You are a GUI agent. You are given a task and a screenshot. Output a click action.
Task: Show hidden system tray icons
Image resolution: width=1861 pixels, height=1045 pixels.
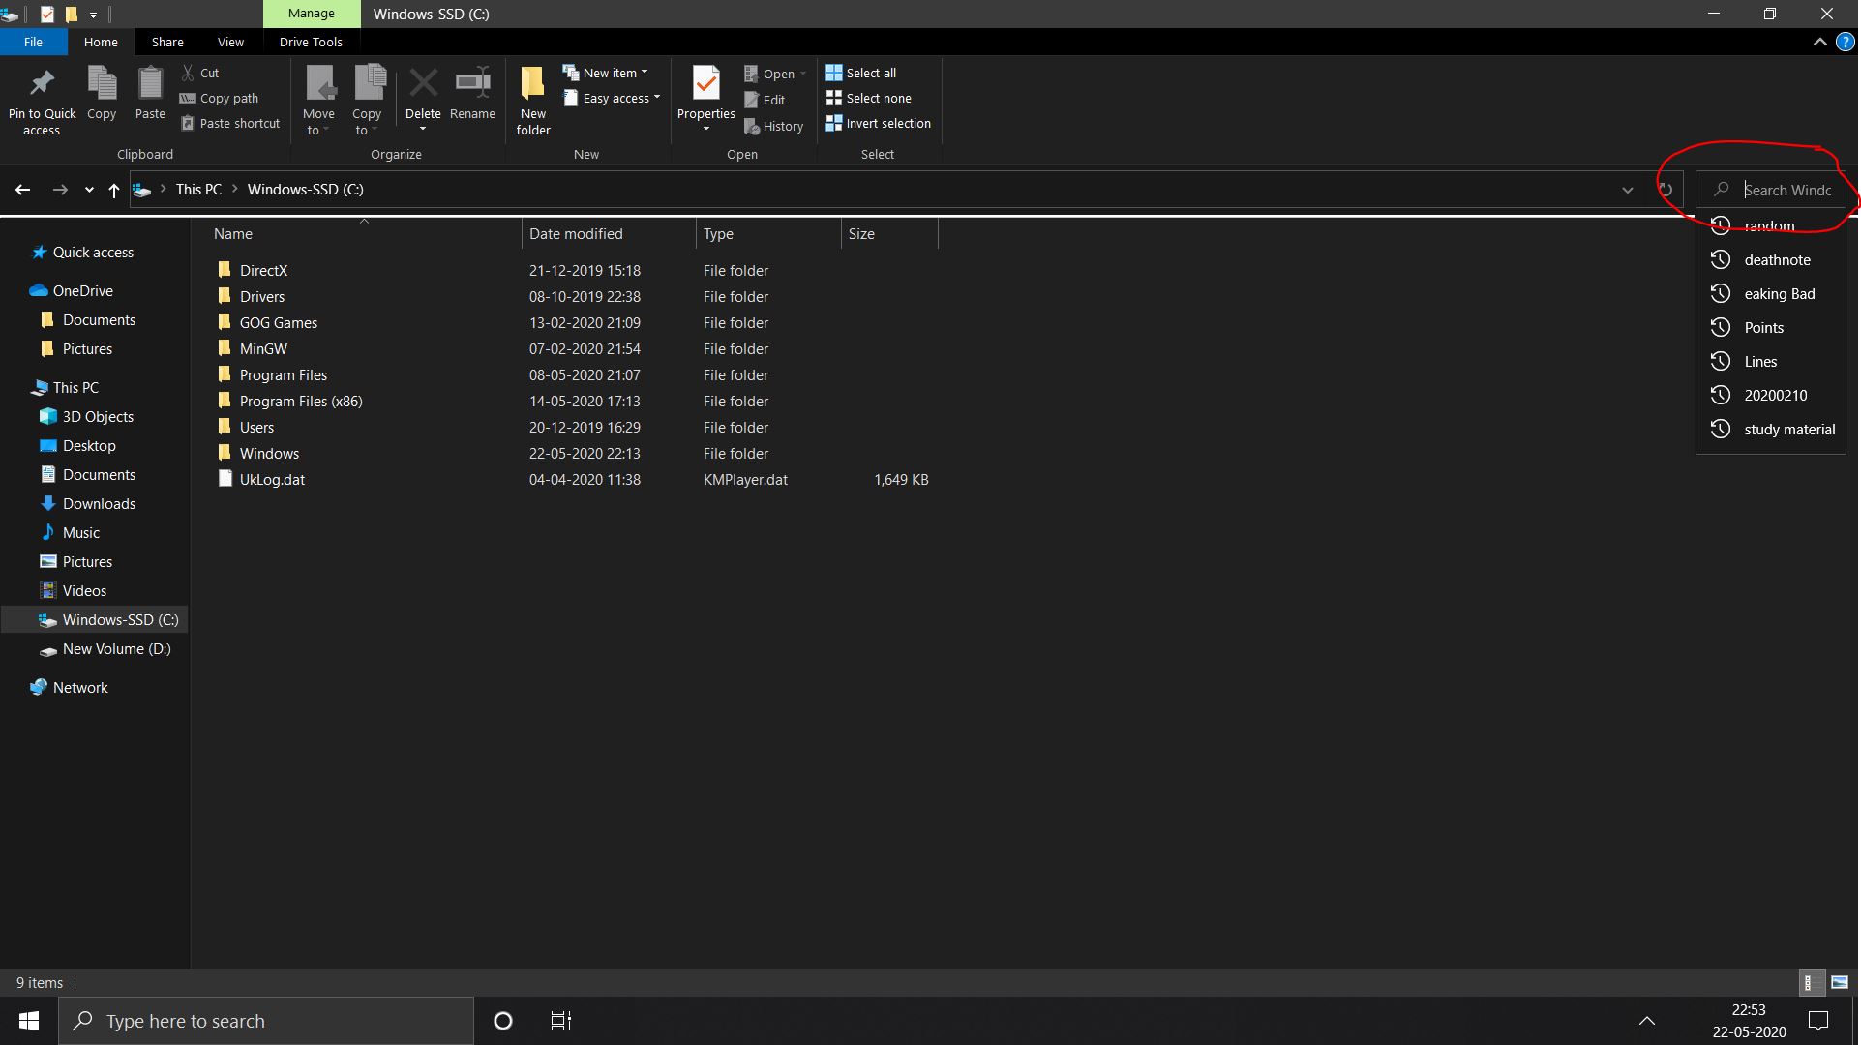[1647, 1021]
